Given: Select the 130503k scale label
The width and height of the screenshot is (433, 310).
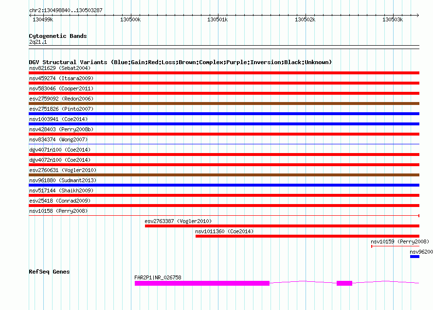Looking at the screenshot, I should [393, 19].
